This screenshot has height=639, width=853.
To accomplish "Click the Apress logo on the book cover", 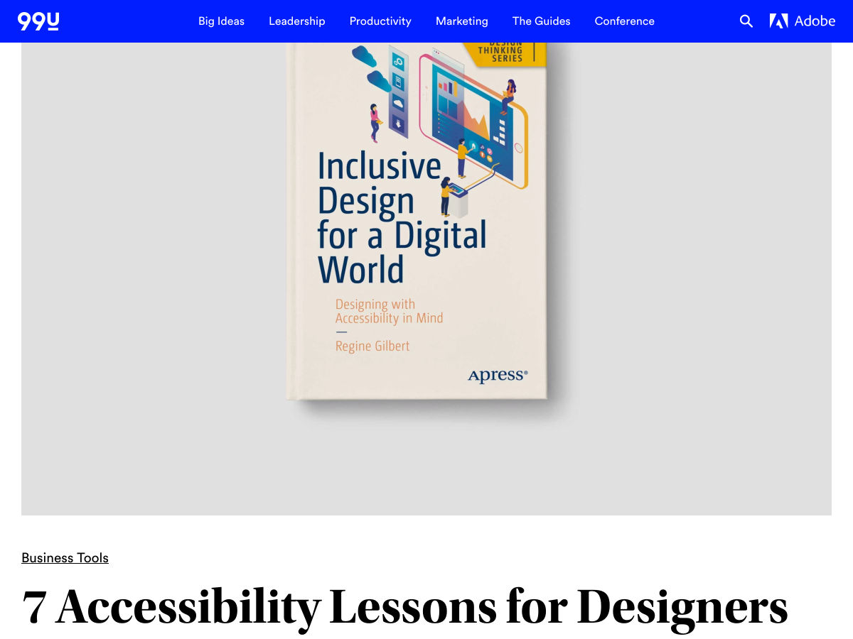I will click(x=497, y=376).
